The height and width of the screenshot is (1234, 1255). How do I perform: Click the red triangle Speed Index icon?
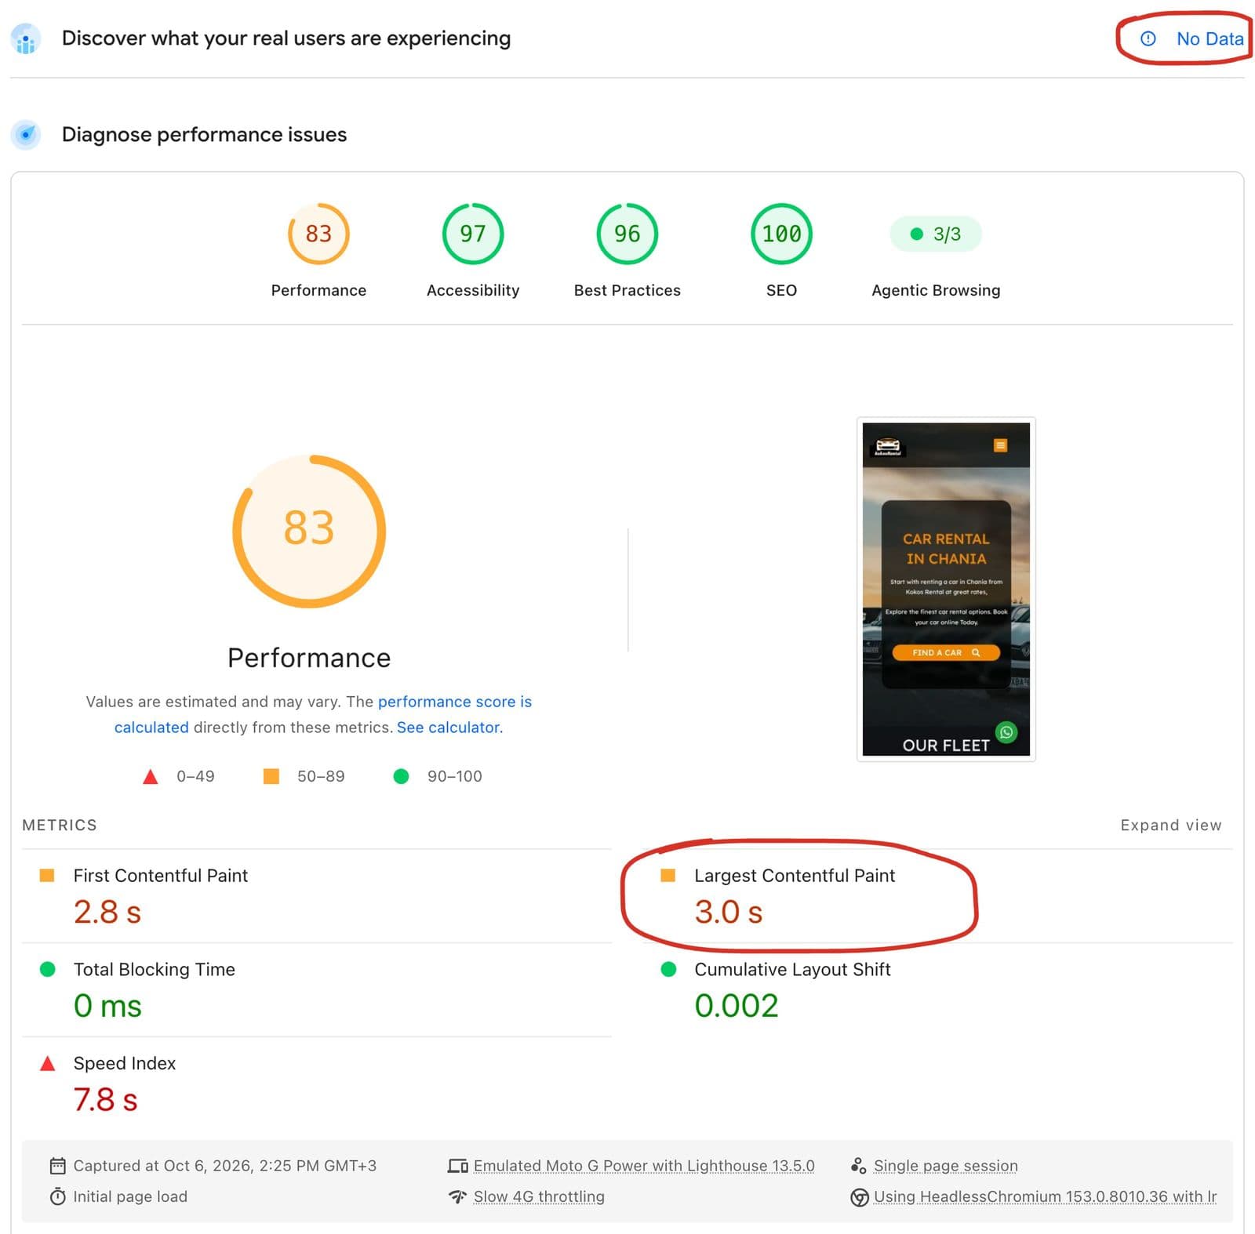pos(47,1063)
